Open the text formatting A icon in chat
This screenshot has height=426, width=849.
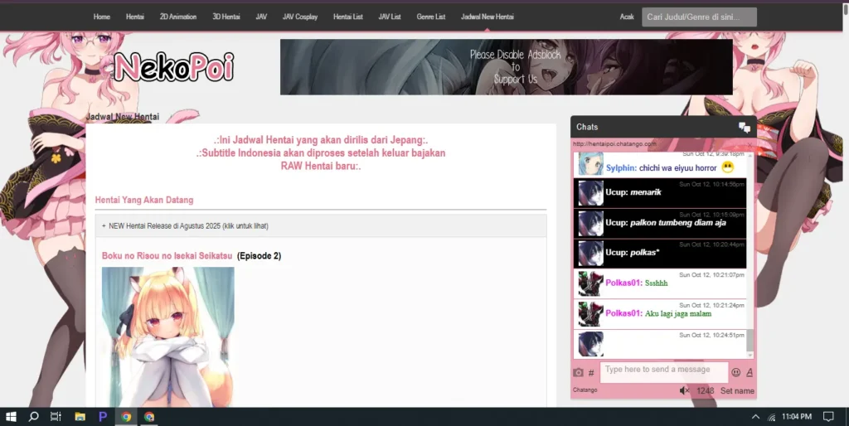(750, 372)
